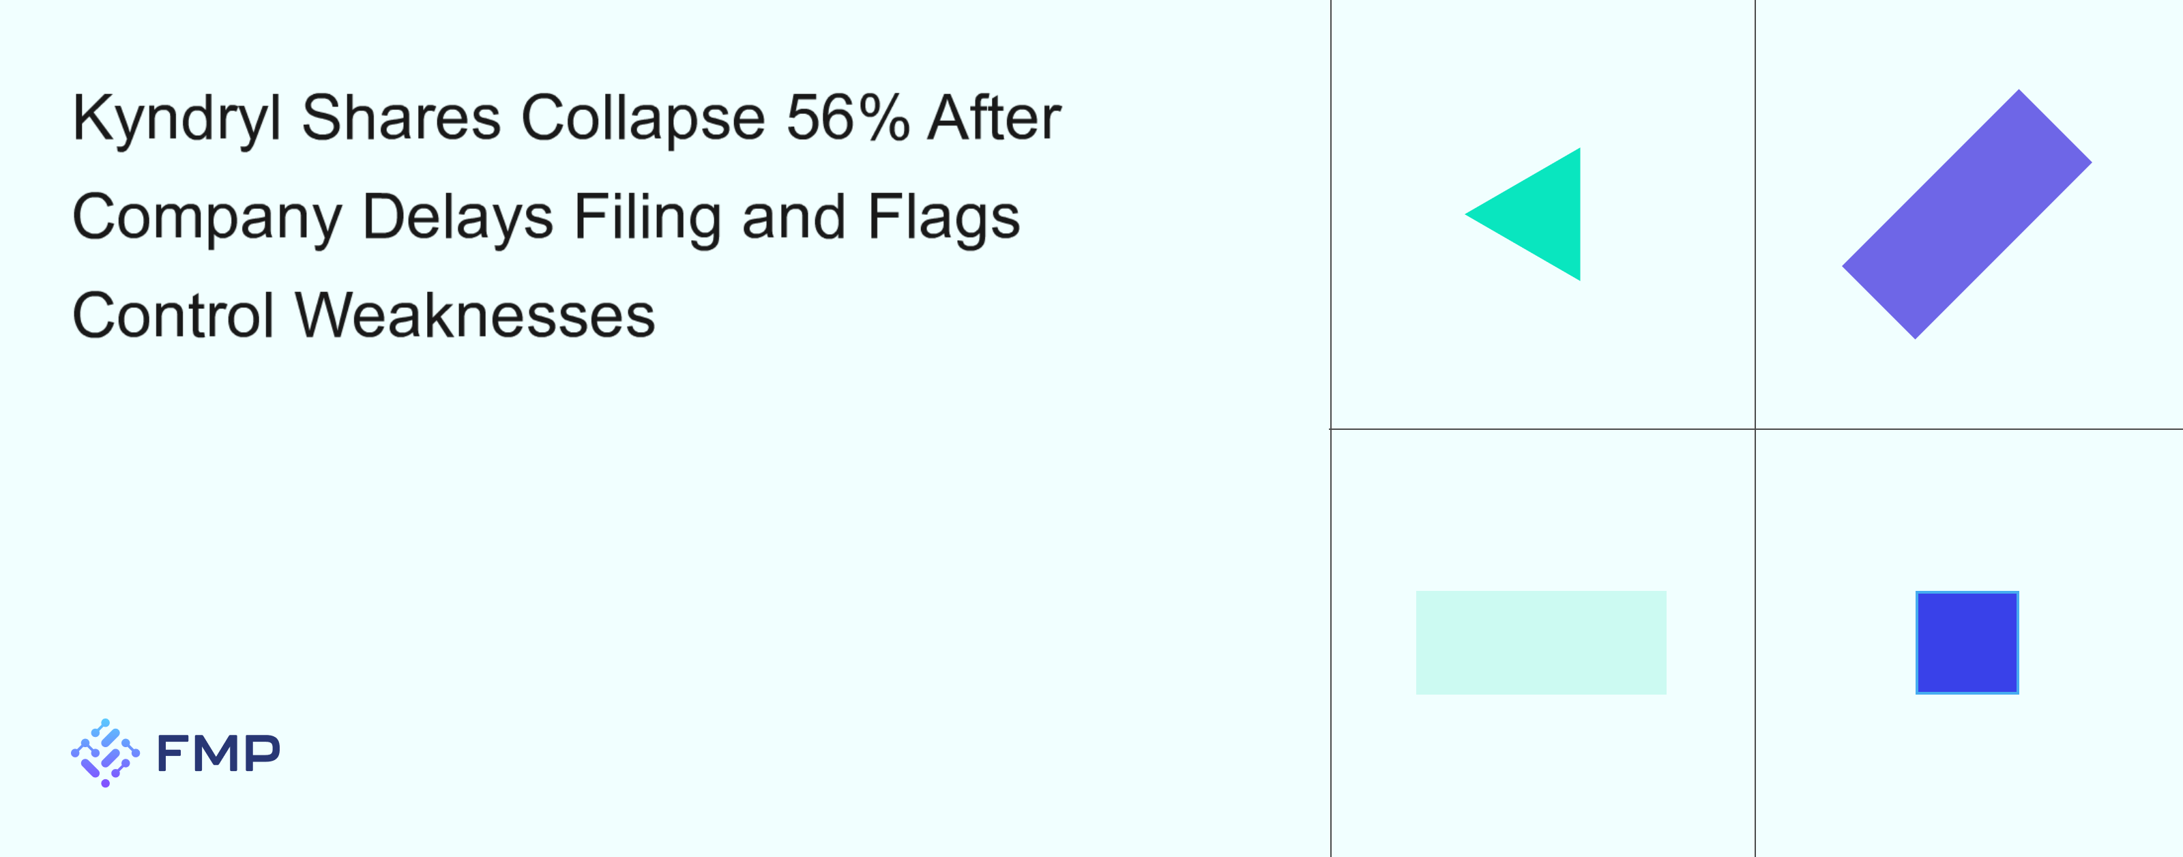Click the solid blue square

coord(1966,643)
